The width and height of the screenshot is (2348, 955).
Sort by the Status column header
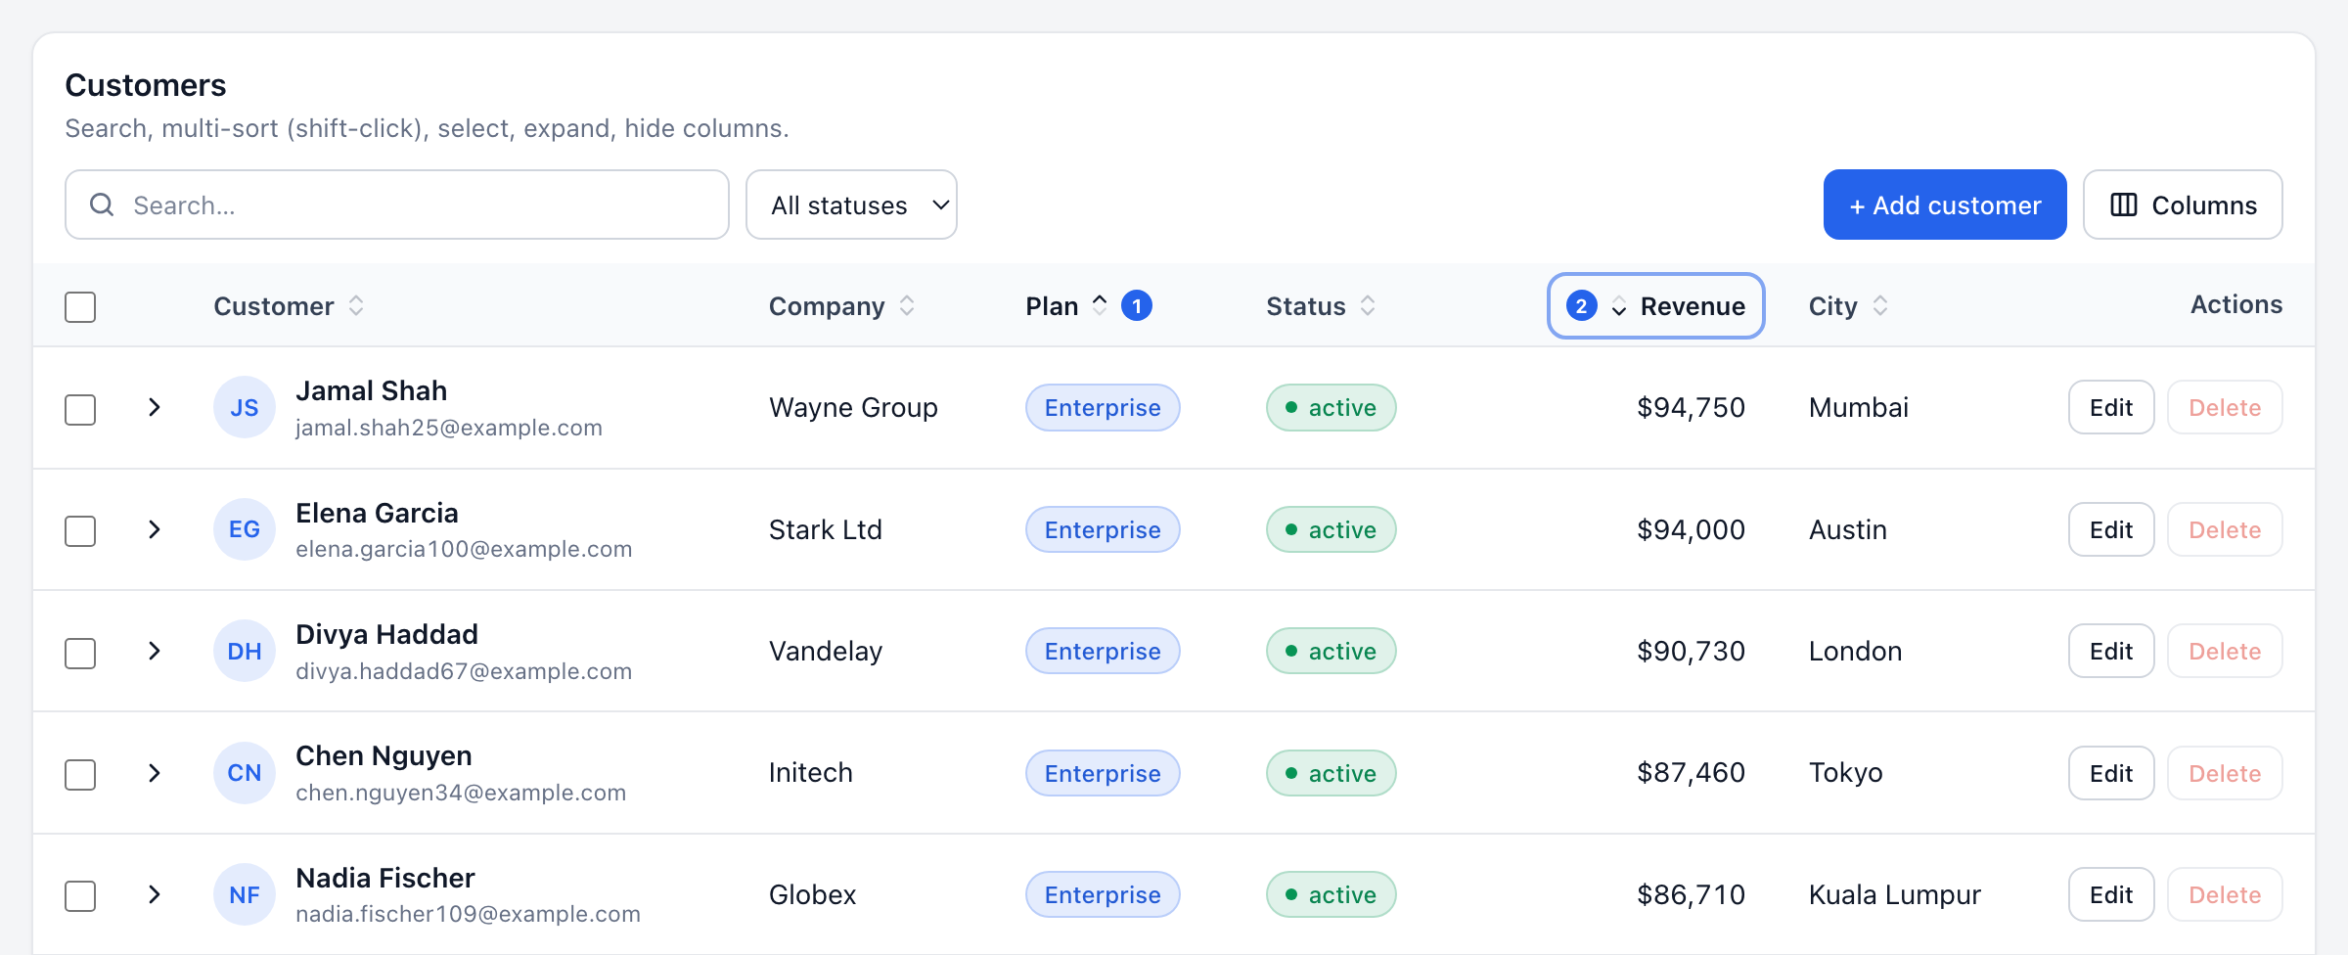[1322, 306]
